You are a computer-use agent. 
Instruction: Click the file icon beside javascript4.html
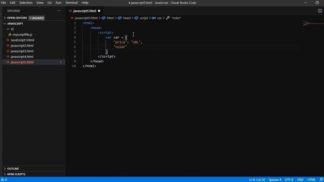[x=8, y=57]
